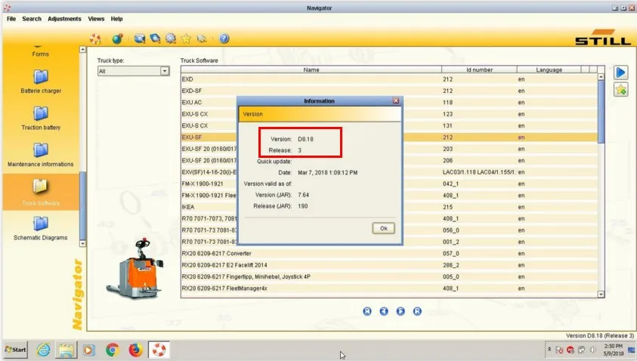Click the sidebar scroll up arrow

click(83, 50)
